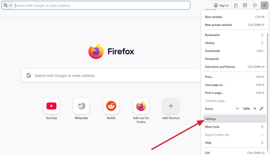
Task: Click the Firefox logo on new tab page
Action: 96,51
